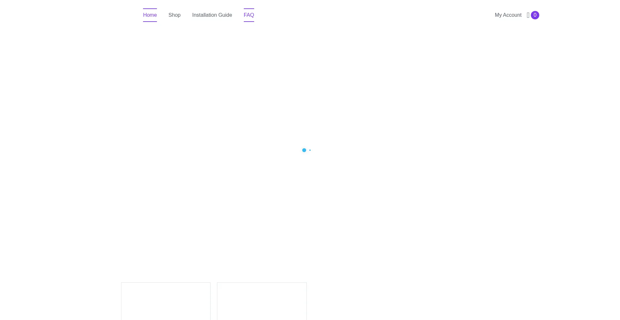Click the top border of second product card
This screenshot has width=620, height=320.
[262, 283]
